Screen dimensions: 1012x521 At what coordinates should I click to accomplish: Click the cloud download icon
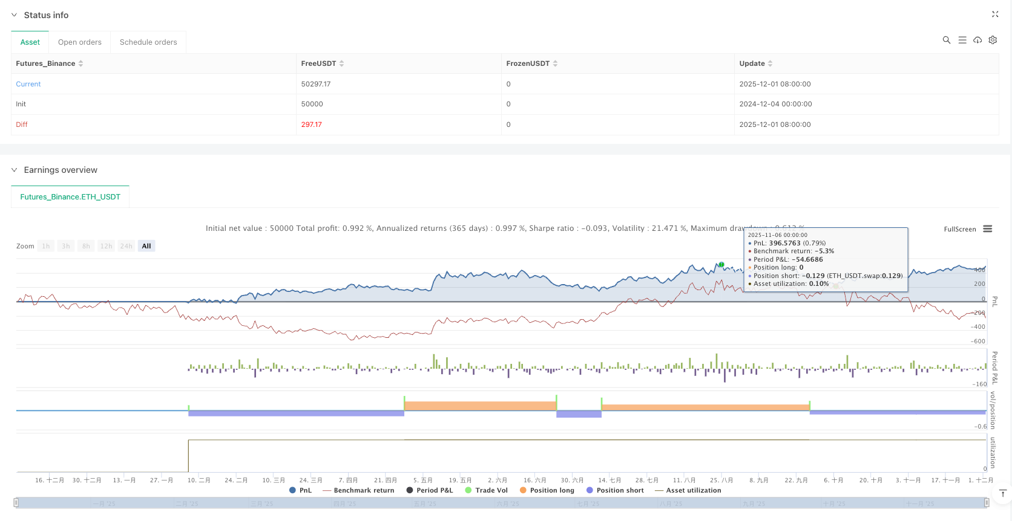click(x=977, y=40)
